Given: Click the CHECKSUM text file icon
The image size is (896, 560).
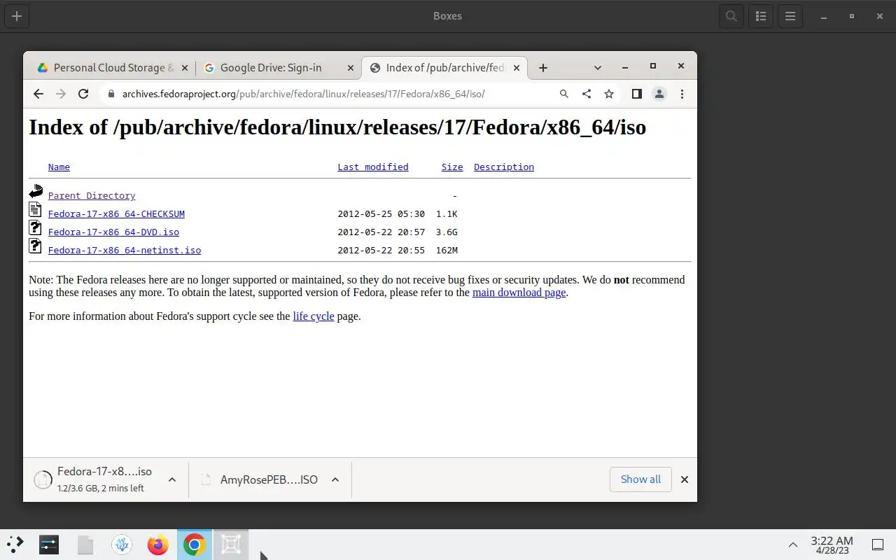Looking at the screenshot, I should [x=35, y=209].
